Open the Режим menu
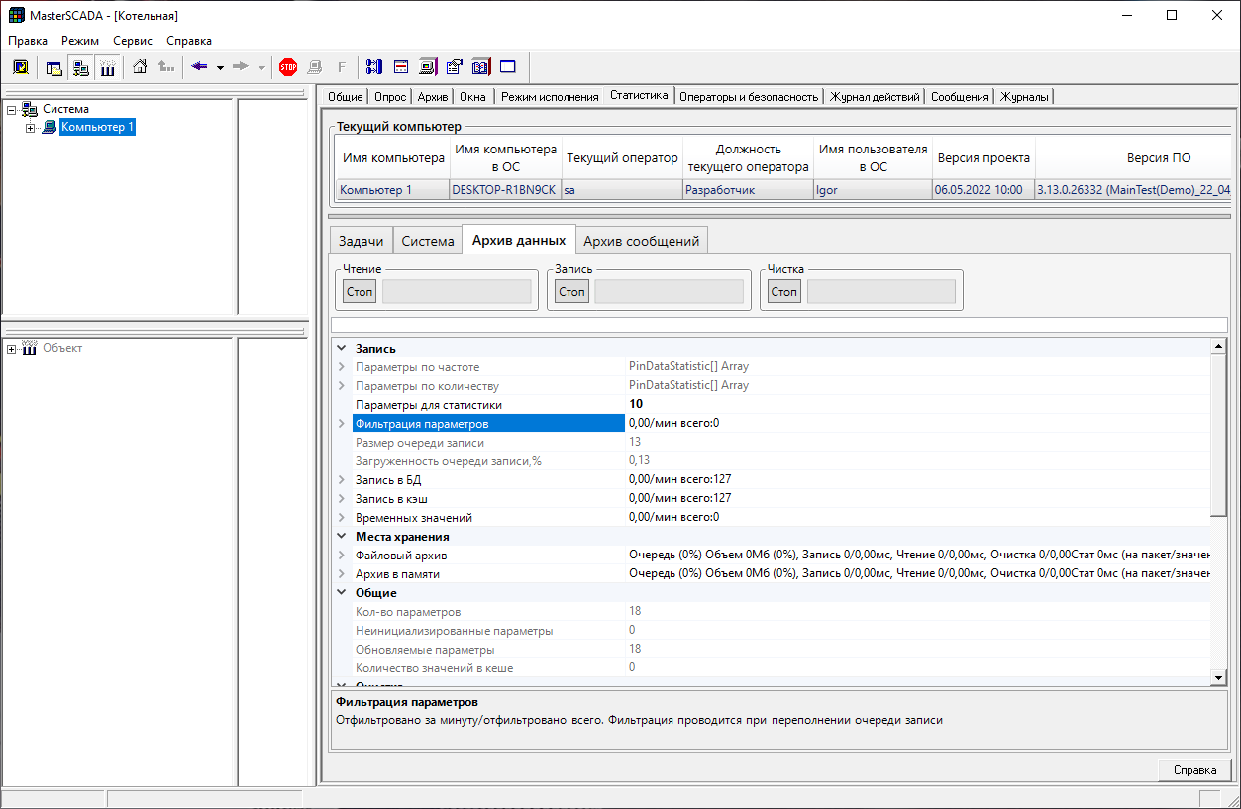Image resolution: width=1241 pixels, height=809 pixels. (80, 41)
